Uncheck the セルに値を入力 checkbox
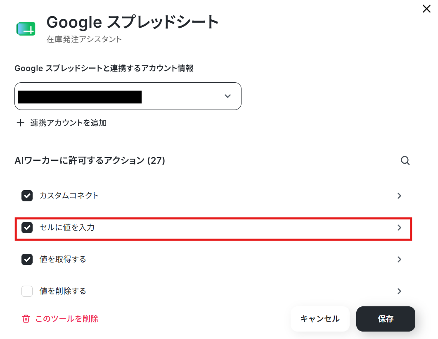The height and width of the screenshot is (339, 438). click(x=27, y=228)
